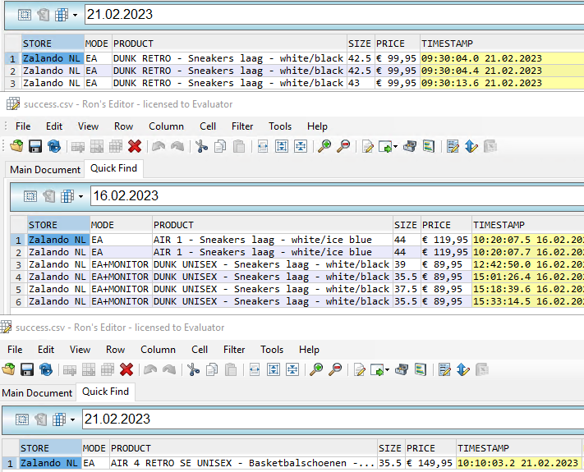Click Reload file icon in AIR 4 RETRO window
584x472 pixels.
pyautogui.click(x=46, y=369)
